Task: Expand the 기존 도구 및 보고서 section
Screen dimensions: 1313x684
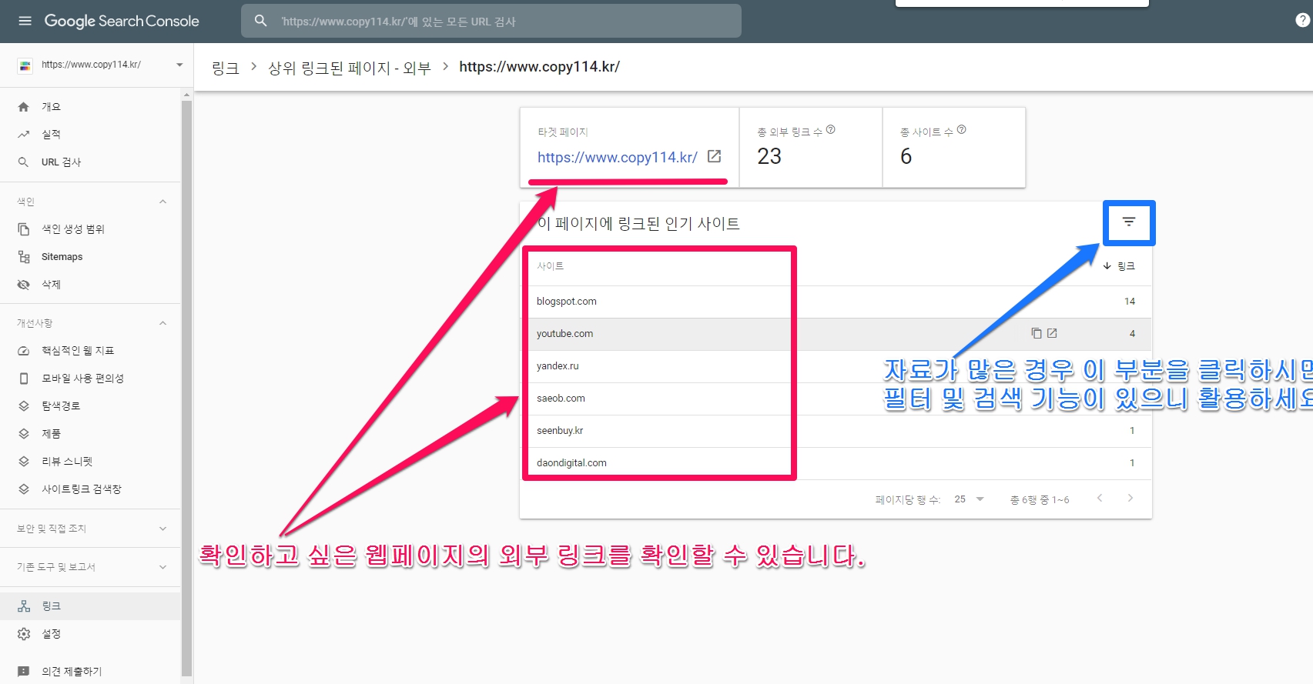Action: [162, 567]
